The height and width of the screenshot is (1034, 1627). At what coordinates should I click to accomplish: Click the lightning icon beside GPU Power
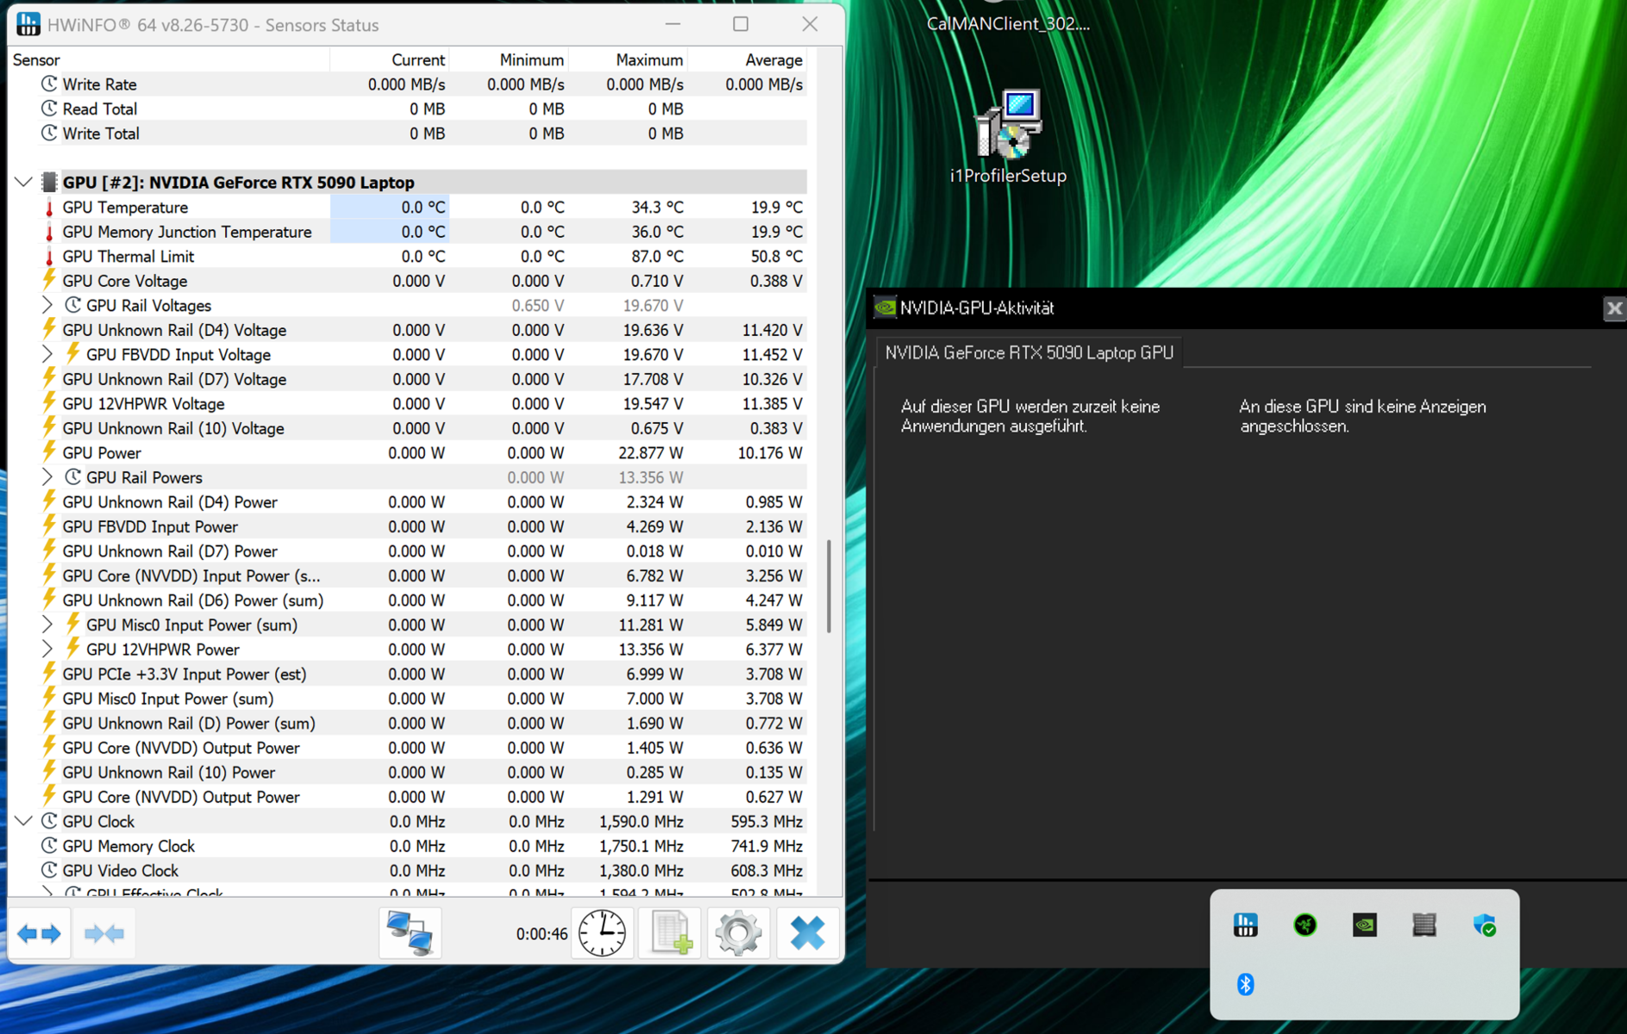(49, 452)
